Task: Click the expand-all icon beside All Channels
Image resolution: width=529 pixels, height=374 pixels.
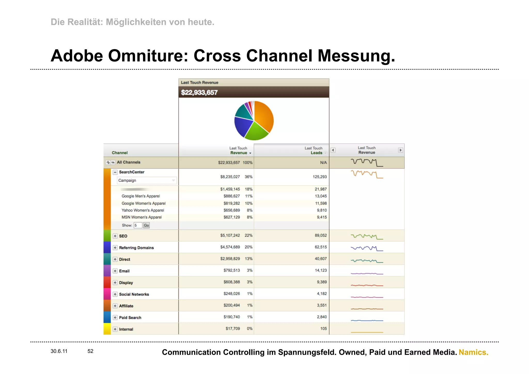Action: click(108, 162)
